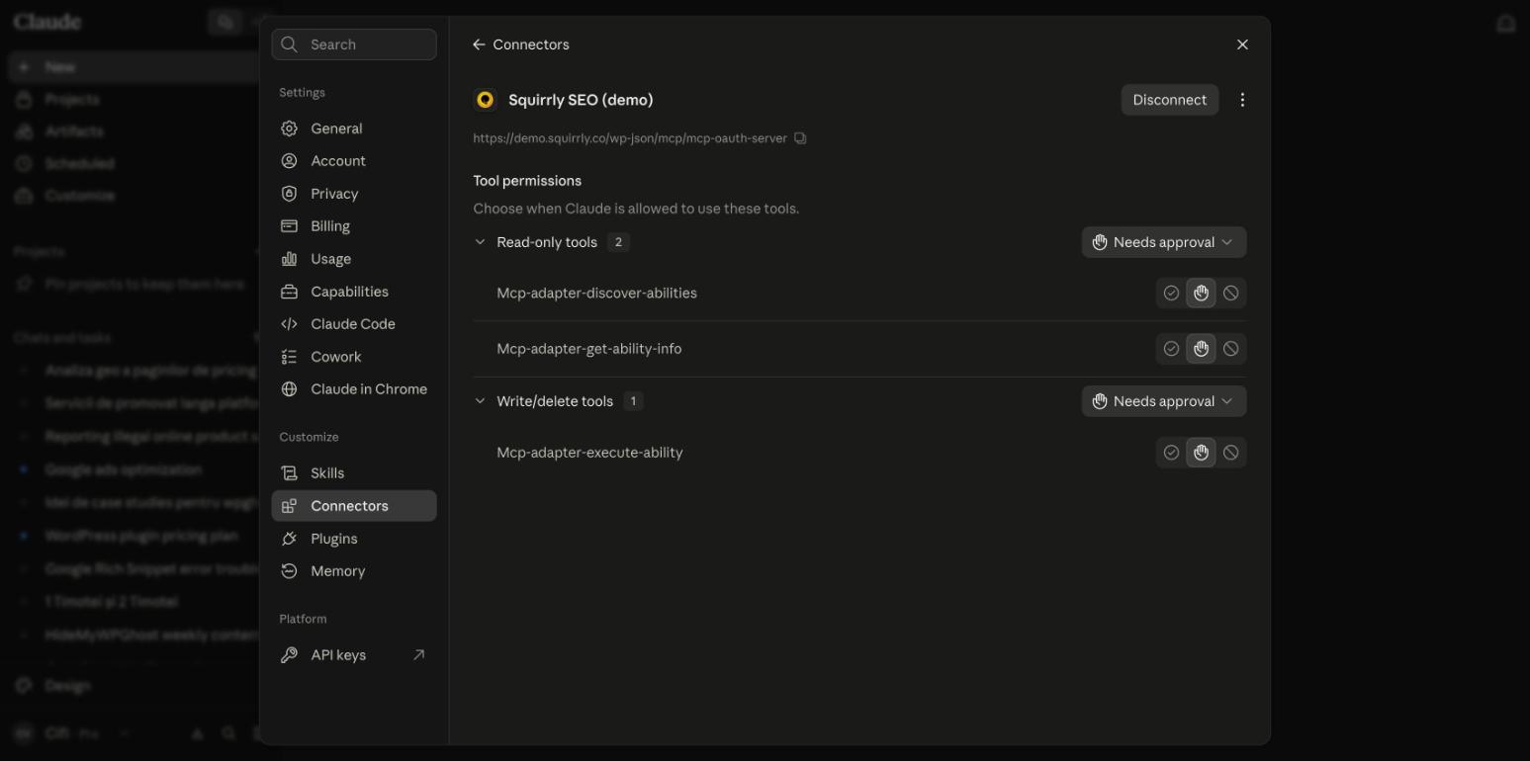The image size is (1530, 761).
Task: Click the Read-only tools count badge
Action: pos(618,242)
